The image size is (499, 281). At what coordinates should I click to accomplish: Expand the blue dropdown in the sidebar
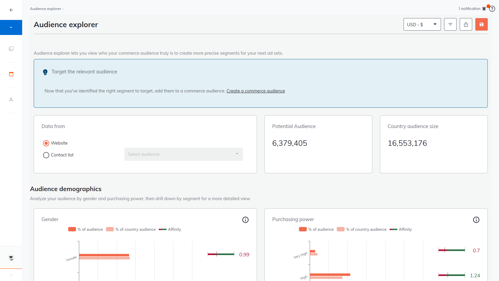pyautogui.click(x=11, y=27)
